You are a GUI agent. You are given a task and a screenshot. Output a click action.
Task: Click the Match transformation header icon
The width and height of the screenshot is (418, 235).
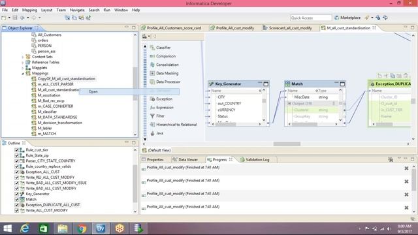[x=287, y=84]
